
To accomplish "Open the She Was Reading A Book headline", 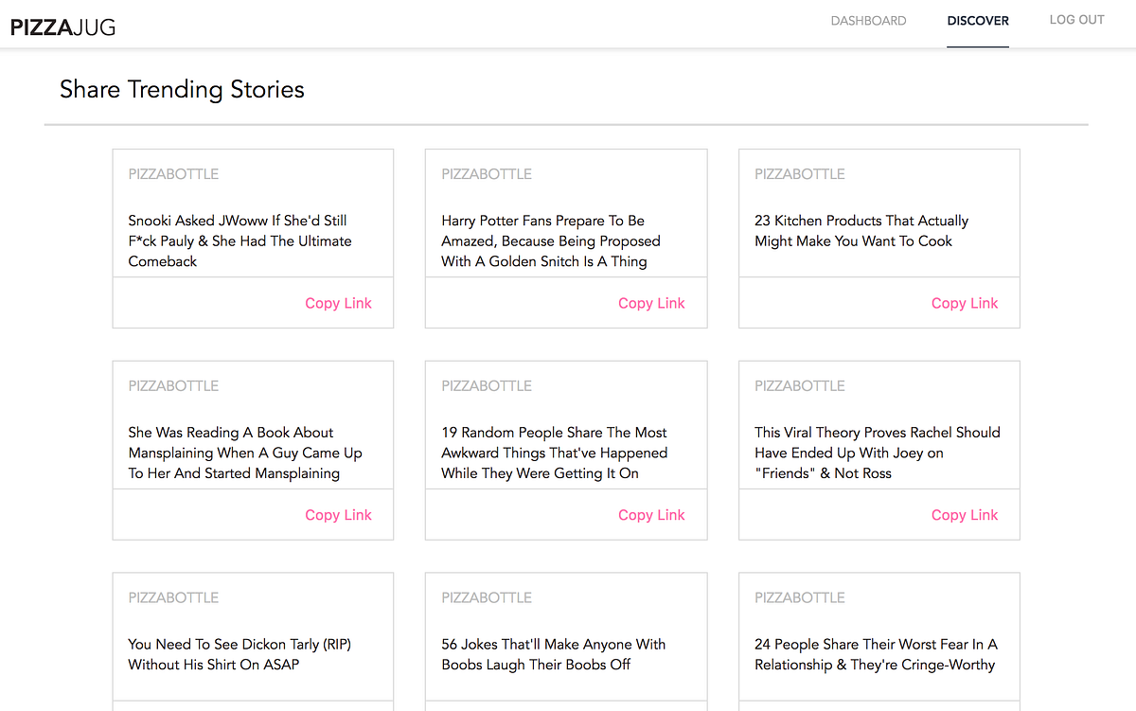I will pyautogui.click(x=245, y=453).
